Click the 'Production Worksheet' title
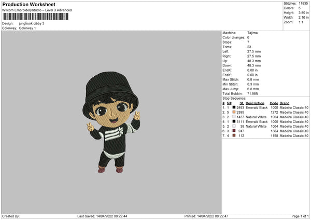Screen dimensions: 311x220 click(x=29, y=4)
